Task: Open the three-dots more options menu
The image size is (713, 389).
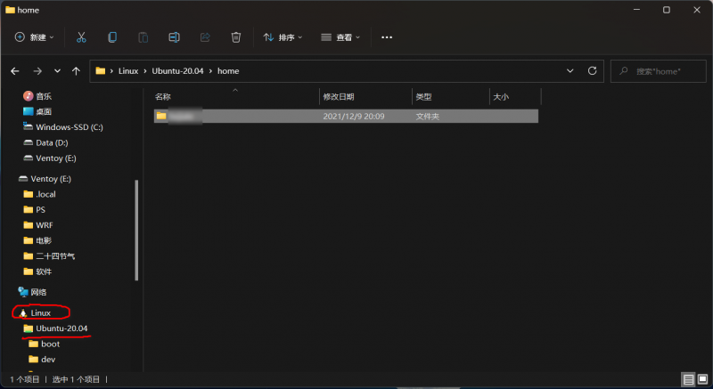Action: tap(387, 37)
